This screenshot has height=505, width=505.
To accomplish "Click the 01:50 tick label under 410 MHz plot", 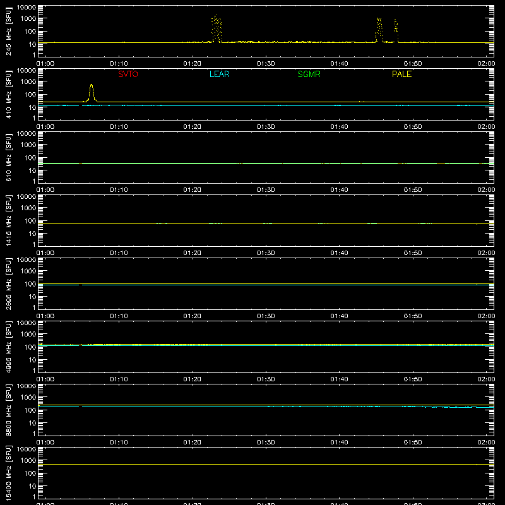I will (413, 127).
